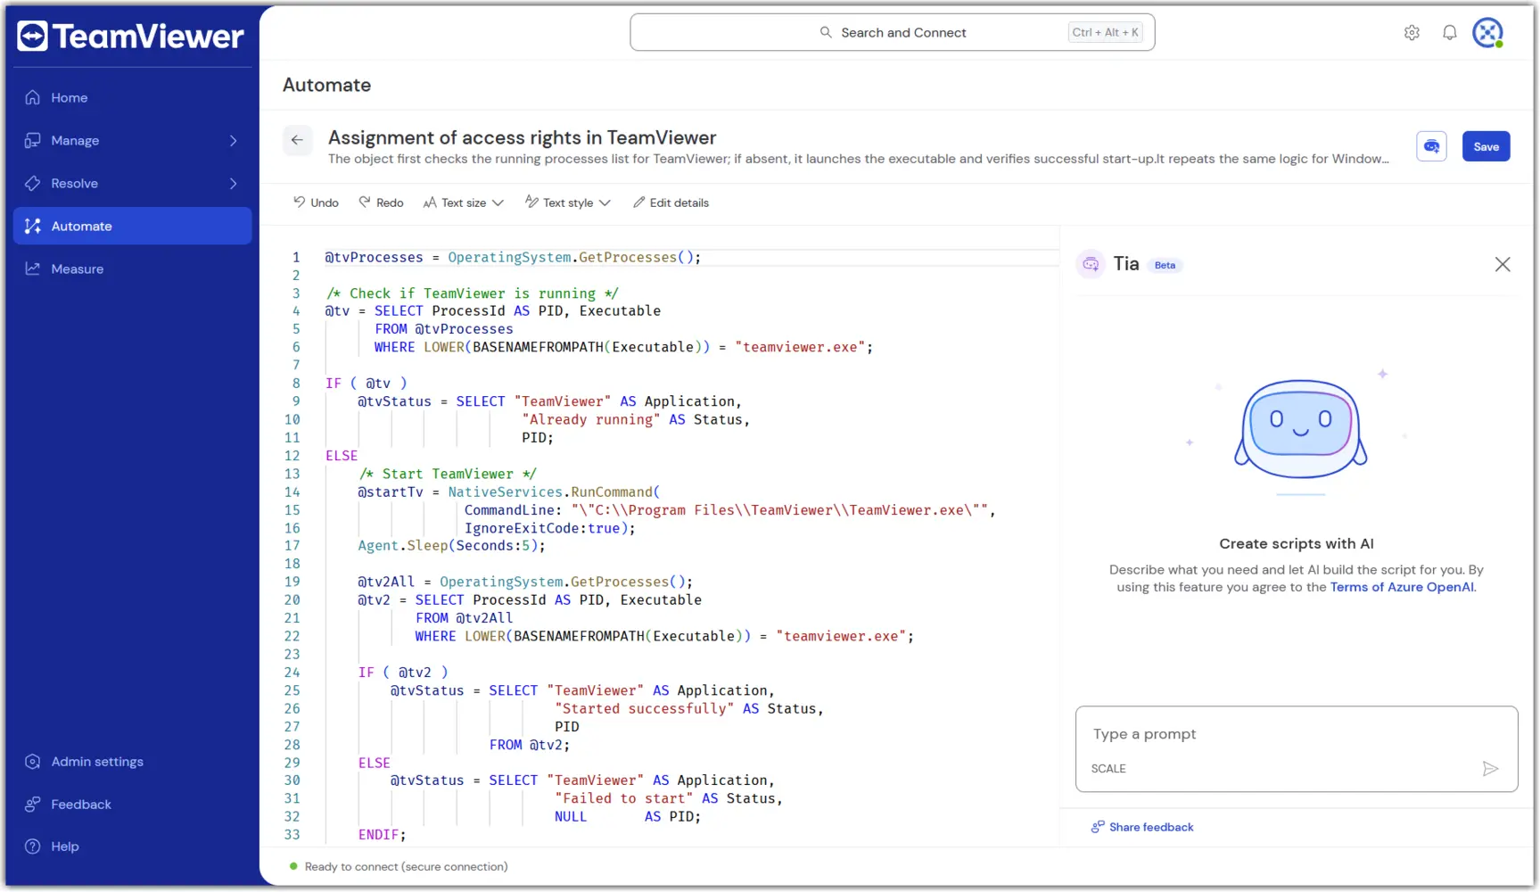Click the 'Agent.Sleep(Seconds:5);' line
Image resolution: width=1540 pixels, height=892 pixels.
click(451, 546)
